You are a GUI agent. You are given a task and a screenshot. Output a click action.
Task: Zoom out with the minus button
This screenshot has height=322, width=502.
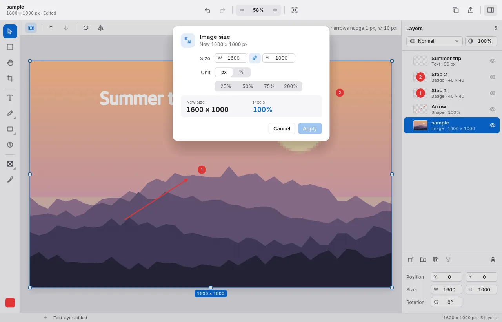(x=242, y=10)
